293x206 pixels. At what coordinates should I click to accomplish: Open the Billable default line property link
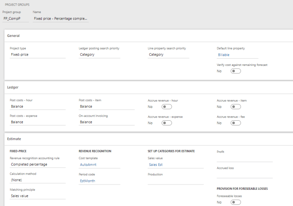[224, 55]
